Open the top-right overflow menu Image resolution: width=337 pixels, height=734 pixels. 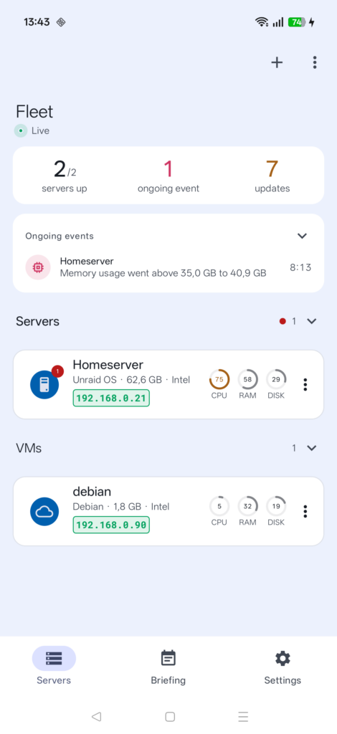click(315, 62)
